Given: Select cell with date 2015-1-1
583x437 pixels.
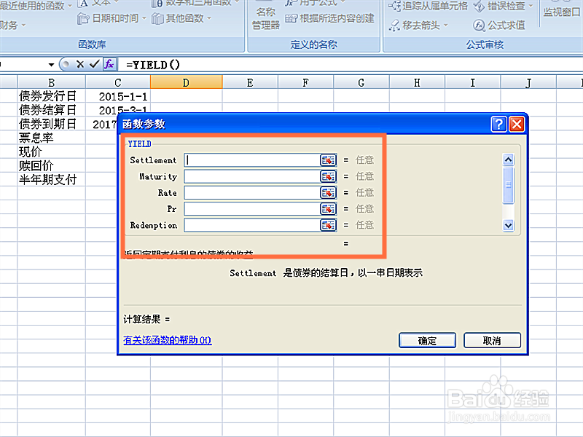Looking at the screenshot, I should (x=118, y=96).
